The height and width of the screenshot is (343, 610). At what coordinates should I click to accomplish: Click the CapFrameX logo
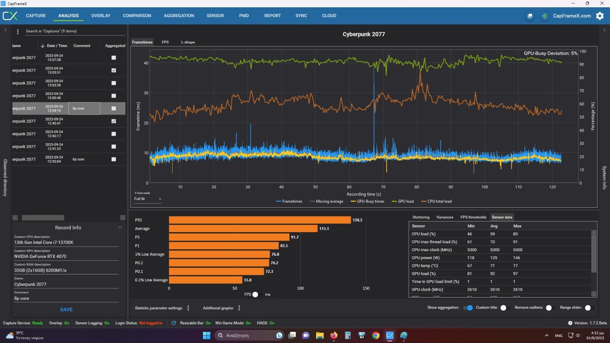click(x=10, y=16)
